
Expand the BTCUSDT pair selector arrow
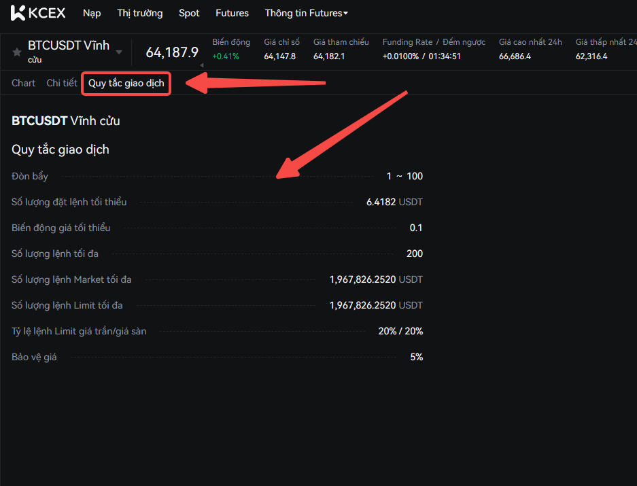coord(119,52)
